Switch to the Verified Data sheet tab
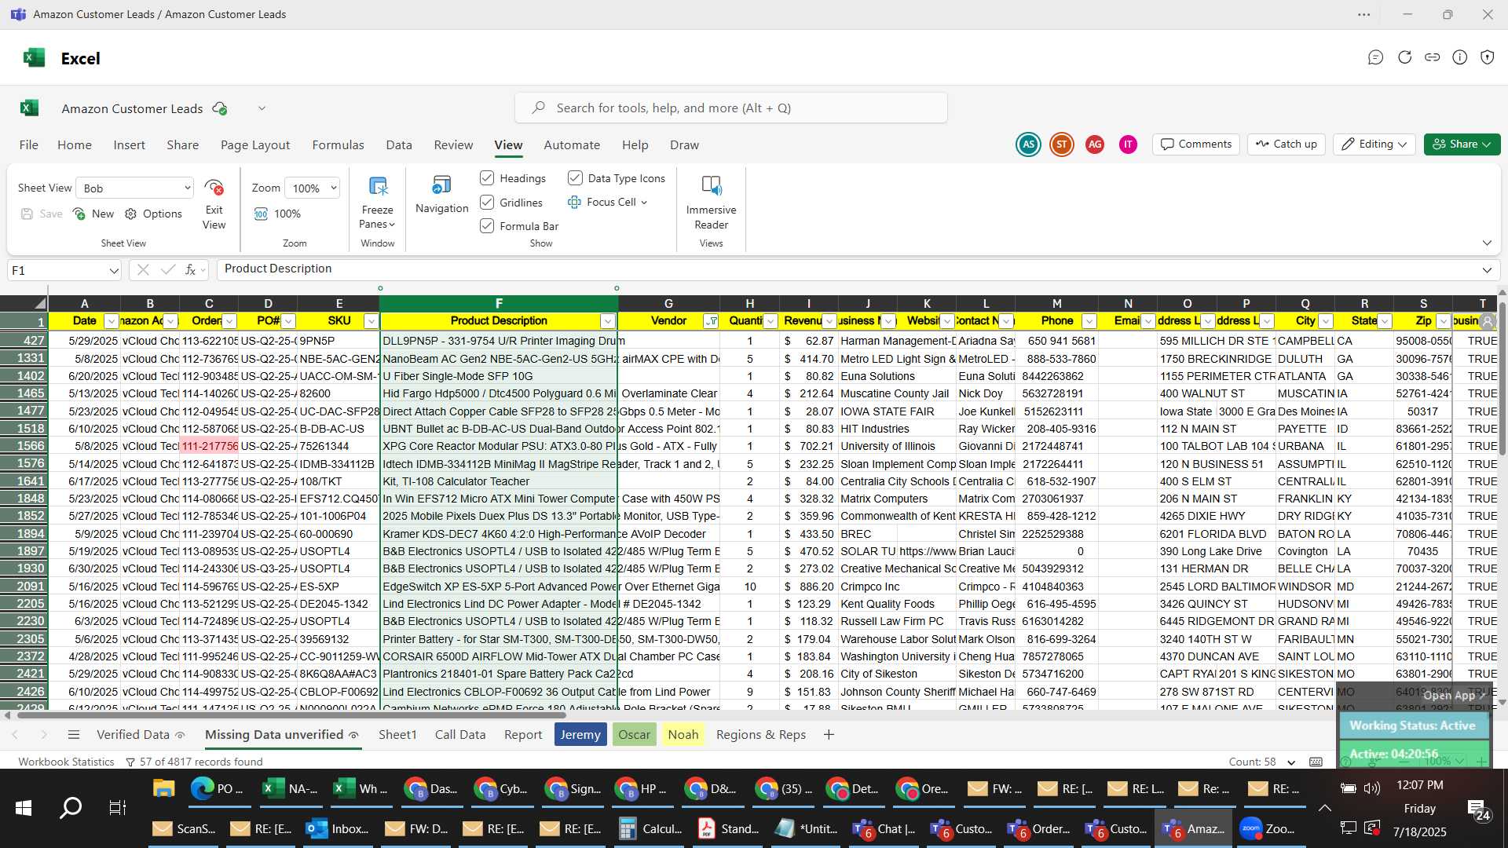This screenshot has width=1508, height=848. [x=141, y=735]
